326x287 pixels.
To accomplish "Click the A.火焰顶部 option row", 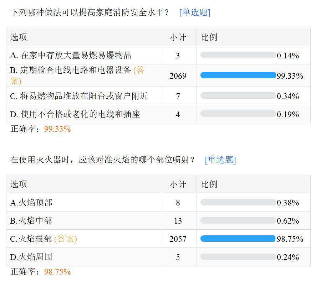I will pyautogui.click(x=31, y=203).
